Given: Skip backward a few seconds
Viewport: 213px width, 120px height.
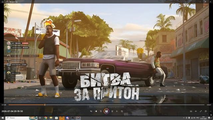Looking at the screenshot, I should click(x=101, y=111).
